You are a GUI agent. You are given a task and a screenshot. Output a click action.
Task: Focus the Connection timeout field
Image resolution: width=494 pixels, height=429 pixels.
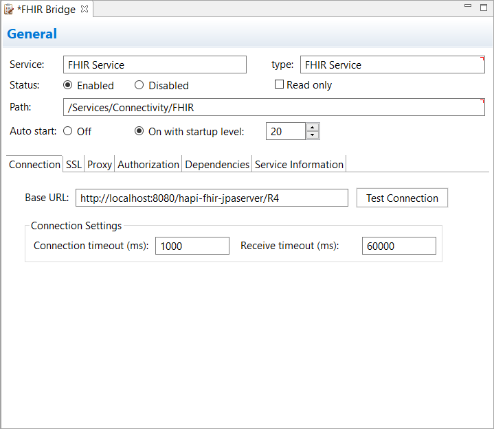[192, 246]
